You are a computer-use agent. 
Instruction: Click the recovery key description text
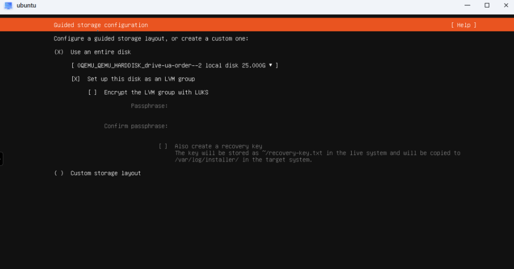point(317,157)
